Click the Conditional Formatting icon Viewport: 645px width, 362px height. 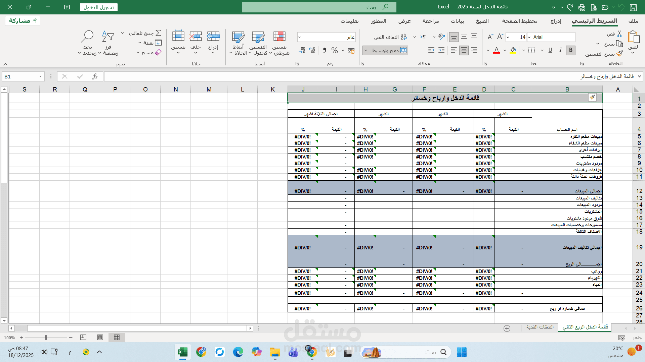click(x=279, y=37)
